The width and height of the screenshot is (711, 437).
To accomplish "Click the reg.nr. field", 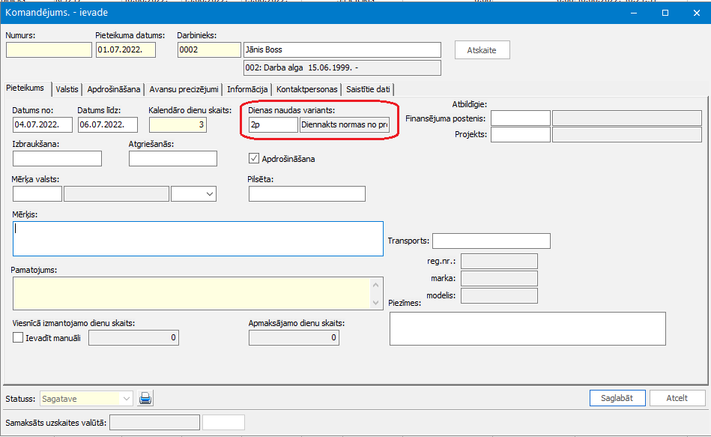I will coord(499,262).
